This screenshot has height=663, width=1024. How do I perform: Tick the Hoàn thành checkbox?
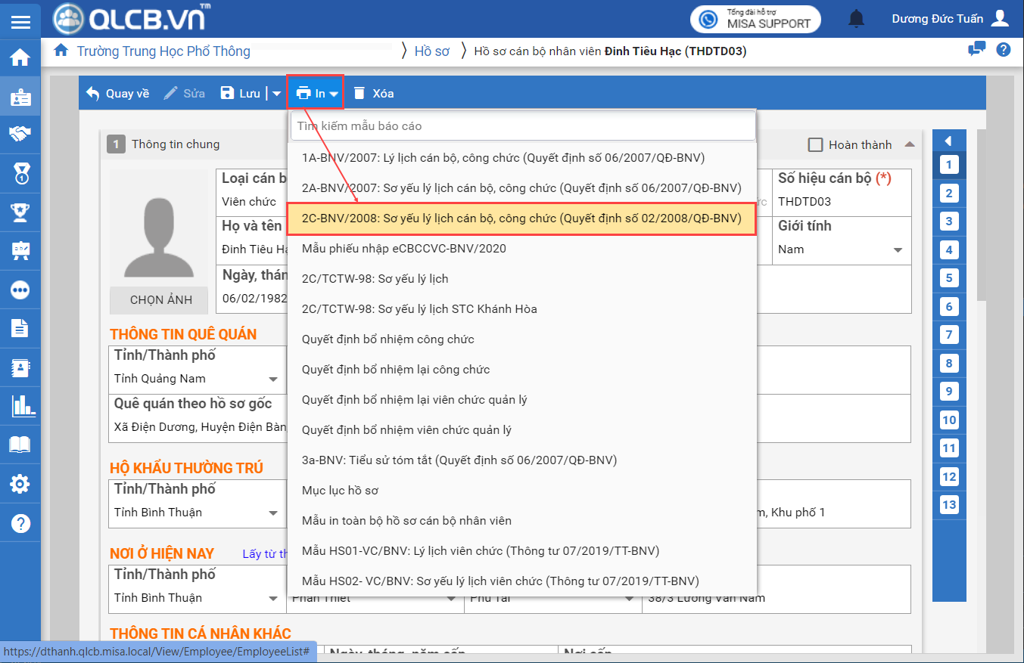pos(815,145)
